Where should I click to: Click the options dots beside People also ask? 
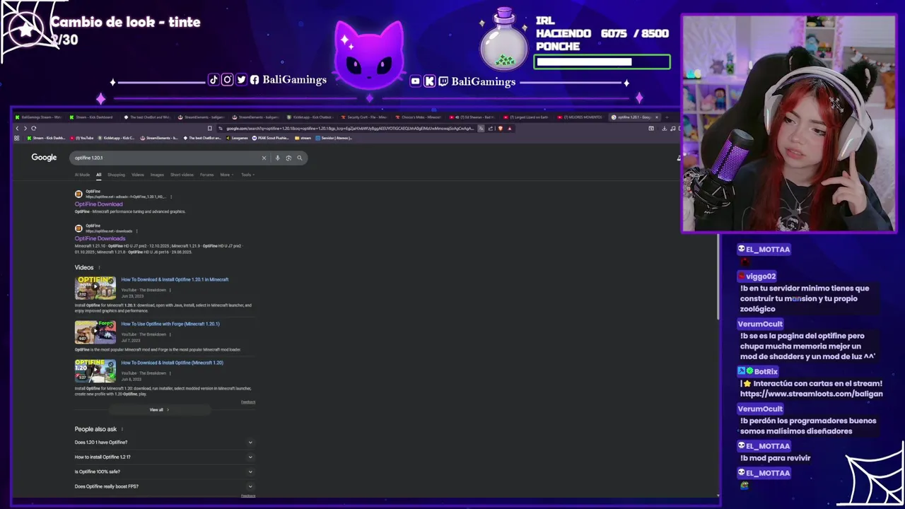[x=122, y=429]
